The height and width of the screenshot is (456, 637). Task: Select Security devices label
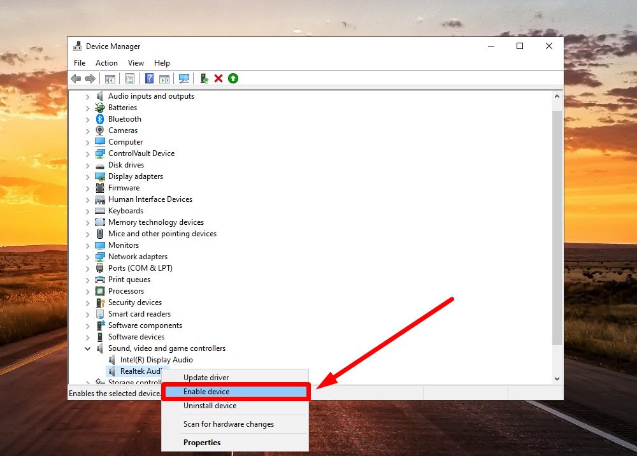pyautogui.click(x=135, y=303)
